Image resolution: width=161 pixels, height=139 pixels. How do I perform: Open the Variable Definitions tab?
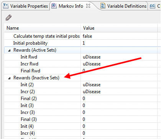click(x=123, y=6)
